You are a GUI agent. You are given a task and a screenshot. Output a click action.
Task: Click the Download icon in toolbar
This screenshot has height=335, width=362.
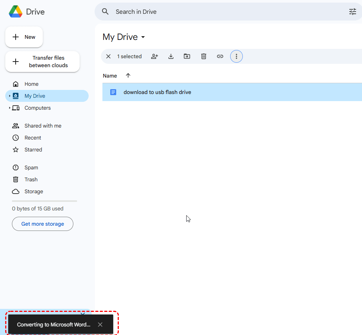click(x=171, y=56)
